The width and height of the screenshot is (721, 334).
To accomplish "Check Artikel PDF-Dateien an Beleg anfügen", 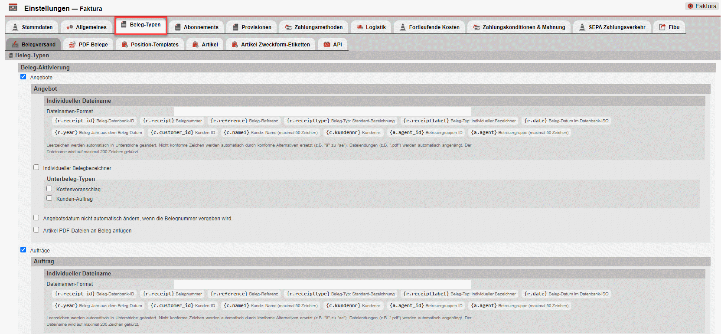I will coord(36,230).
